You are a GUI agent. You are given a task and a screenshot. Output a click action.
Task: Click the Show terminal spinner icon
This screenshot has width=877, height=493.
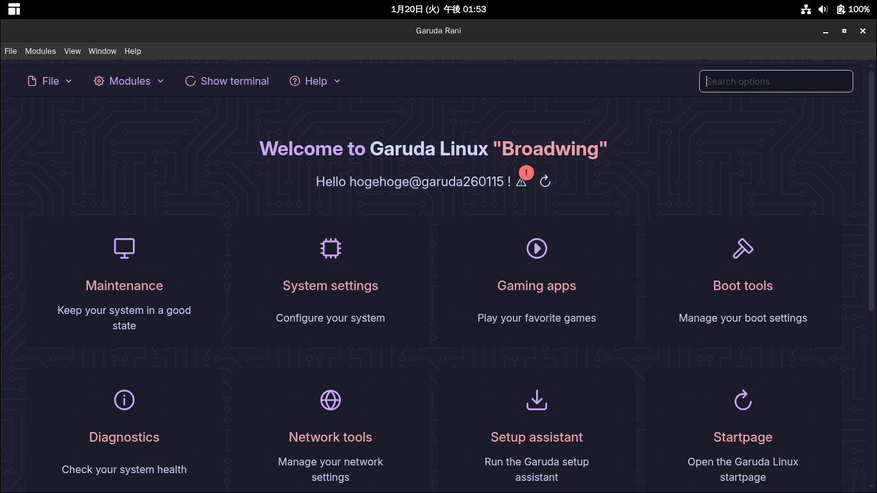pyautogui.click(x=190, y=81)
